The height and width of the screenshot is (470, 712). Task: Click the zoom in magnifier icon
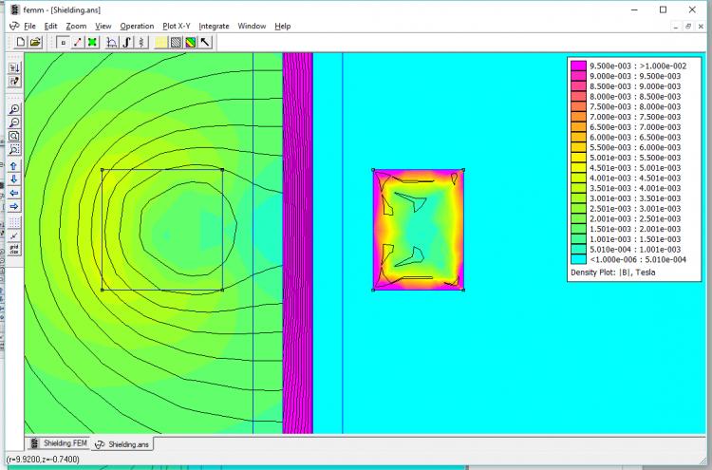14,109
